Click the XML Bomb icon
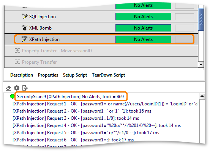The image size is (210, 152). click(25, 28)
